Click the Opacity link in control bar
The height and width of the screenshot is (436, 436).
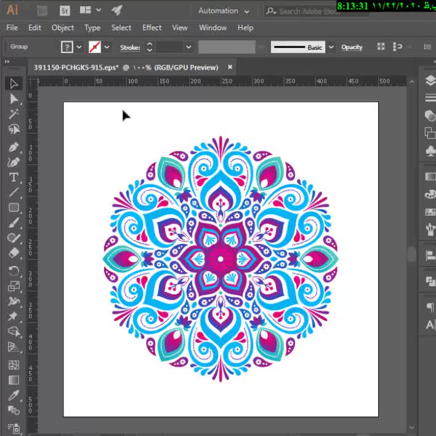point(352,47)
